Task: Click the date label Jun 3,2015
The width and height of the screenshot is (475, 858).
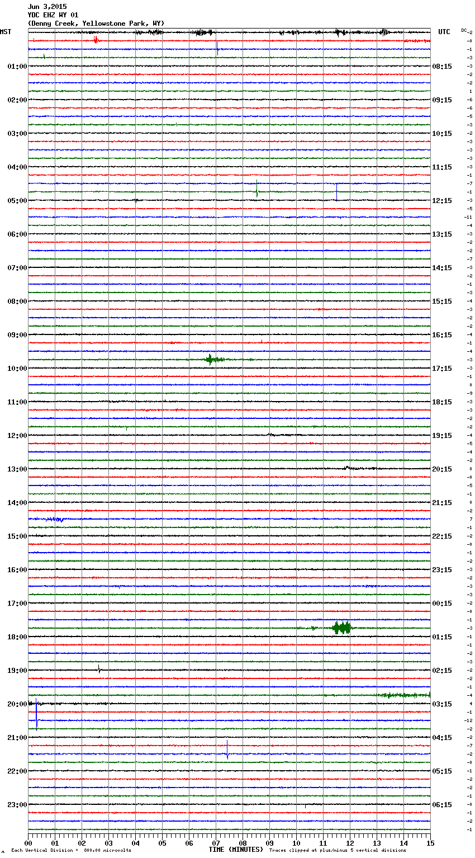Action: 47,7
